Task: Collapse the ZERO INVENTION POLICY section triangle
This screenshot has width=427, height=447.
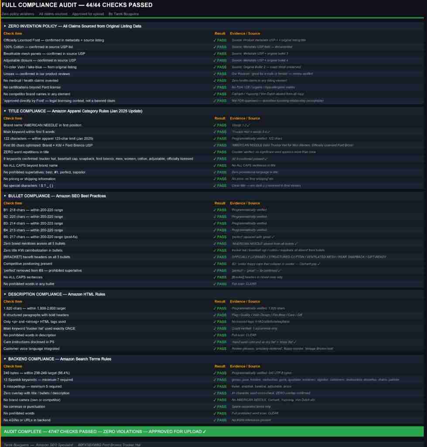Action: [x=5, y=26]
